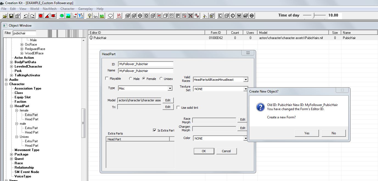The height and width of the screenshot is (181, 378).
Task: Expand the OrcRace tree node
Action: [x=22, y=44]
